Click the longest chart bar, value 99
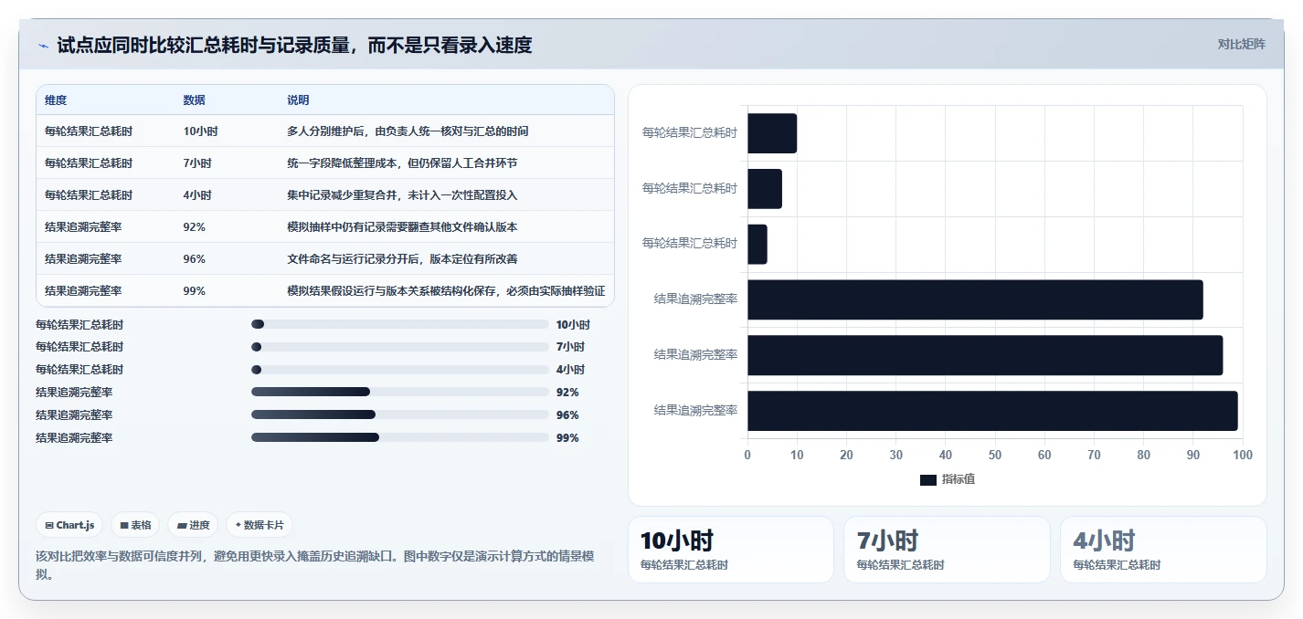The image size is (1303, 619). coord(992,411)
